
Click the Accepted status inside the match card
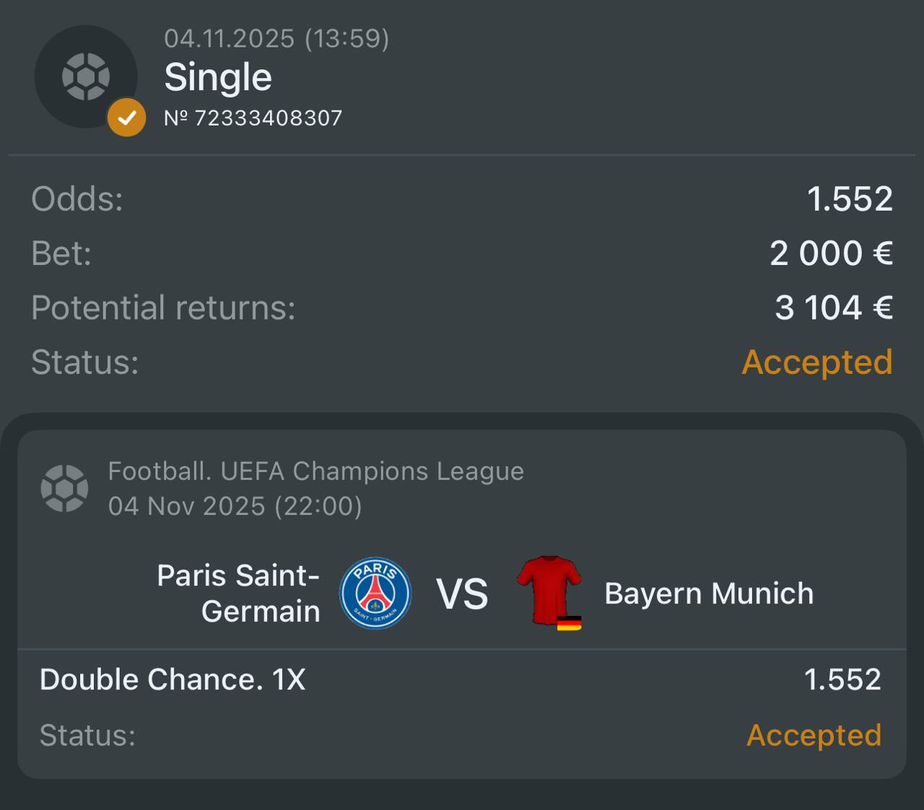click(x=814, y=735)
